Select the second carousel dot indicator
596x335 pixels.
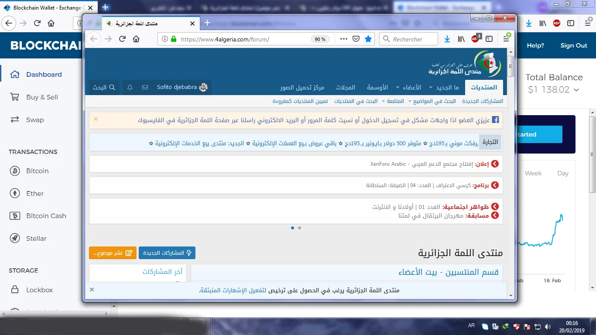pos(299,228)
